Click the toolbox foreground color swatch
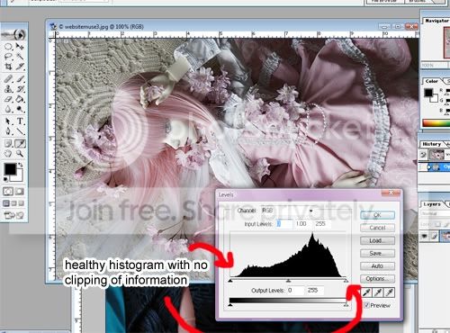The image size is (450, 333). [x=10, y=169]
